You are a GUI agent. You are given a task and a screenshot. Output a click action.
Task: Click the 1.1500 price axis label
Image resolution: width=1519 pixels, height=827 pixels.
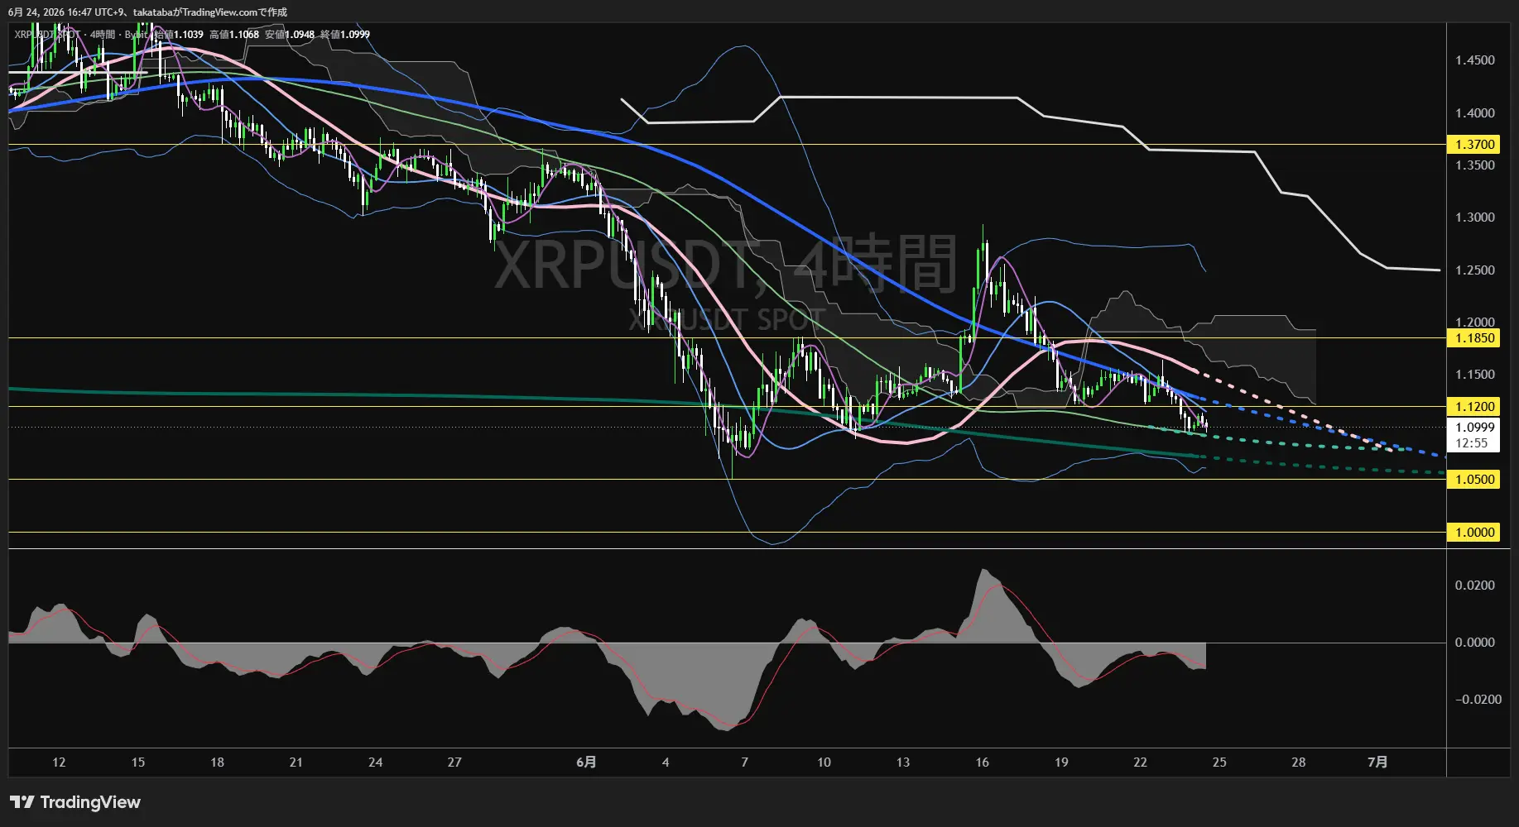[x=1475, y=375]
